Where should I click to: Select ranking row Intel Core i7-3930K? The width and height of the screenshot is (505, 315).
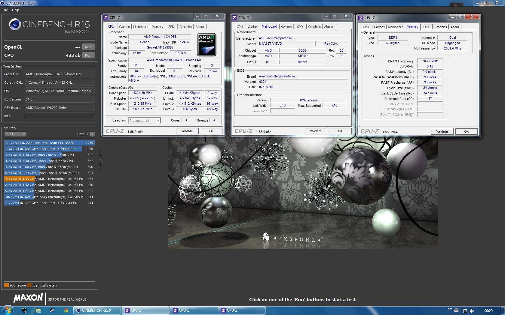[49, 149]
